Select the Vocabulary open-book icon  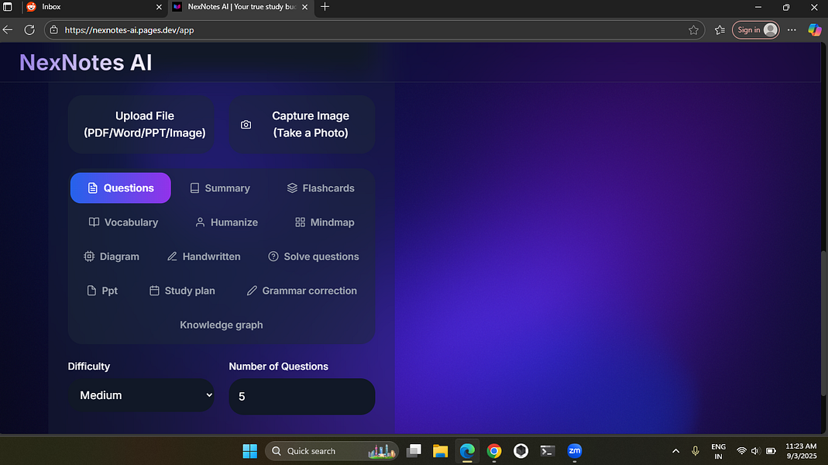(93, 222)
